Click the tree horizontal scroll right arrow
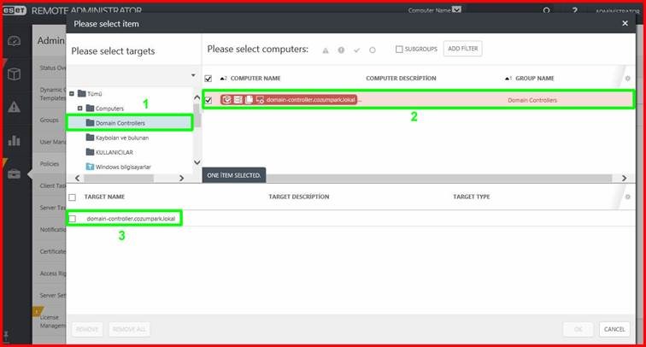Viewport: 646px width, 347px height. tap(182, 178)
